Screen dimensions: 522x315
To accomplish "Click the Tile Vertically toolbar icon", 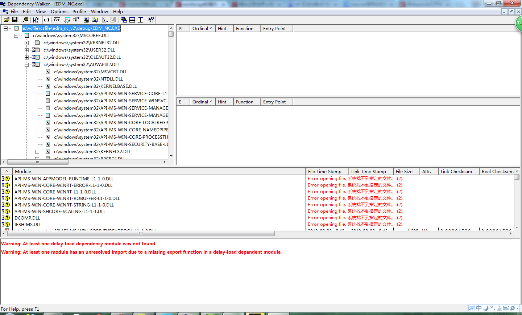I will point(141,20).
